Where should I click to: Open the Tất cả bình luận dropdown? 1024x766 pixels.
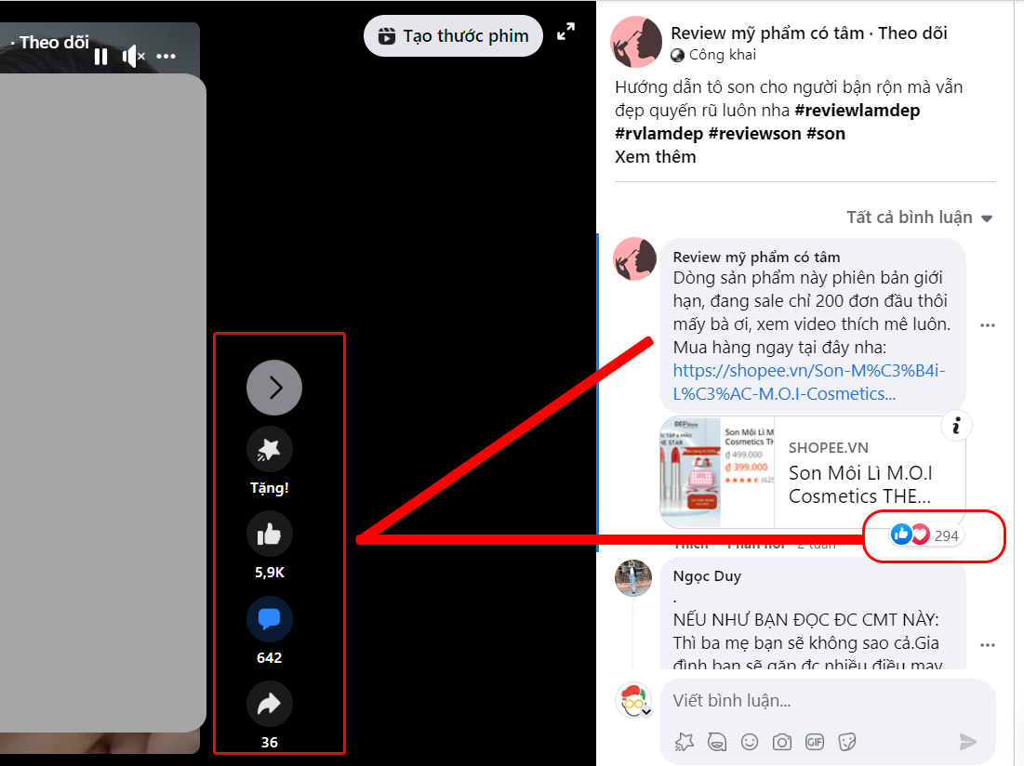[x=920, y=218]
